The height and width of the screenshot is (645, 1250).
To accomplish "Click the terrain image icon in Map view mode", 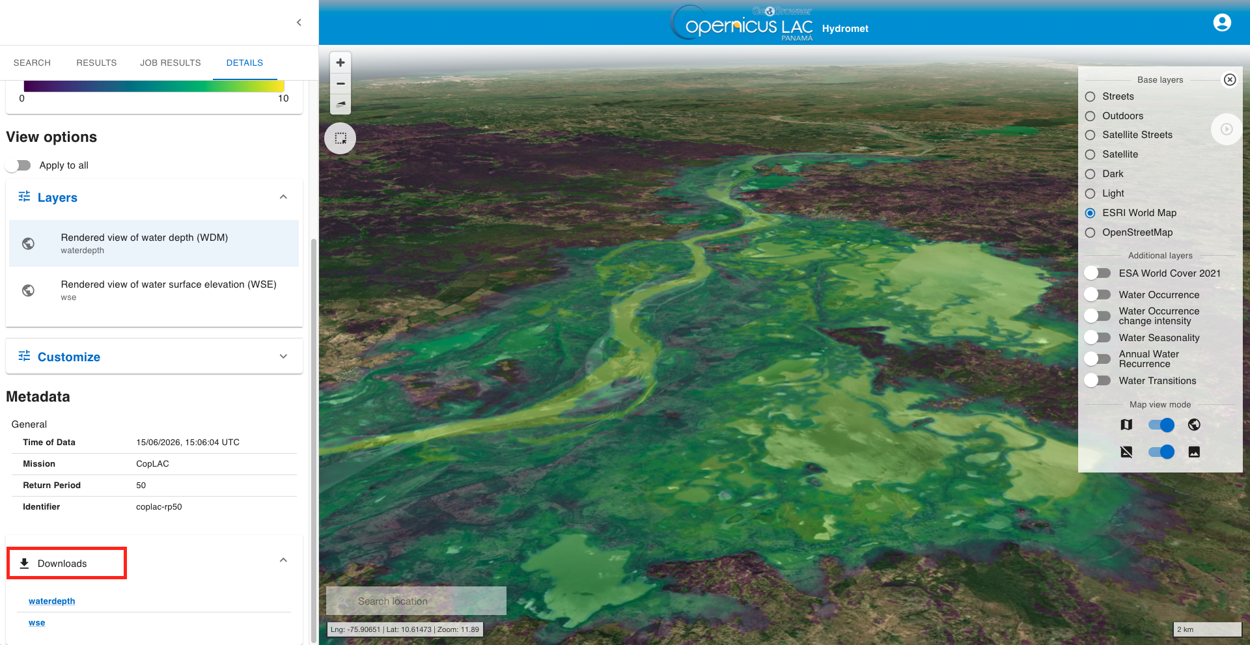I will click(1194, 452).
